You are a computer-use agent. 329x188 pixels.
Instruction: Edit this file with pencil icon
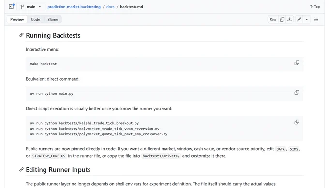[x=299, y=19]
